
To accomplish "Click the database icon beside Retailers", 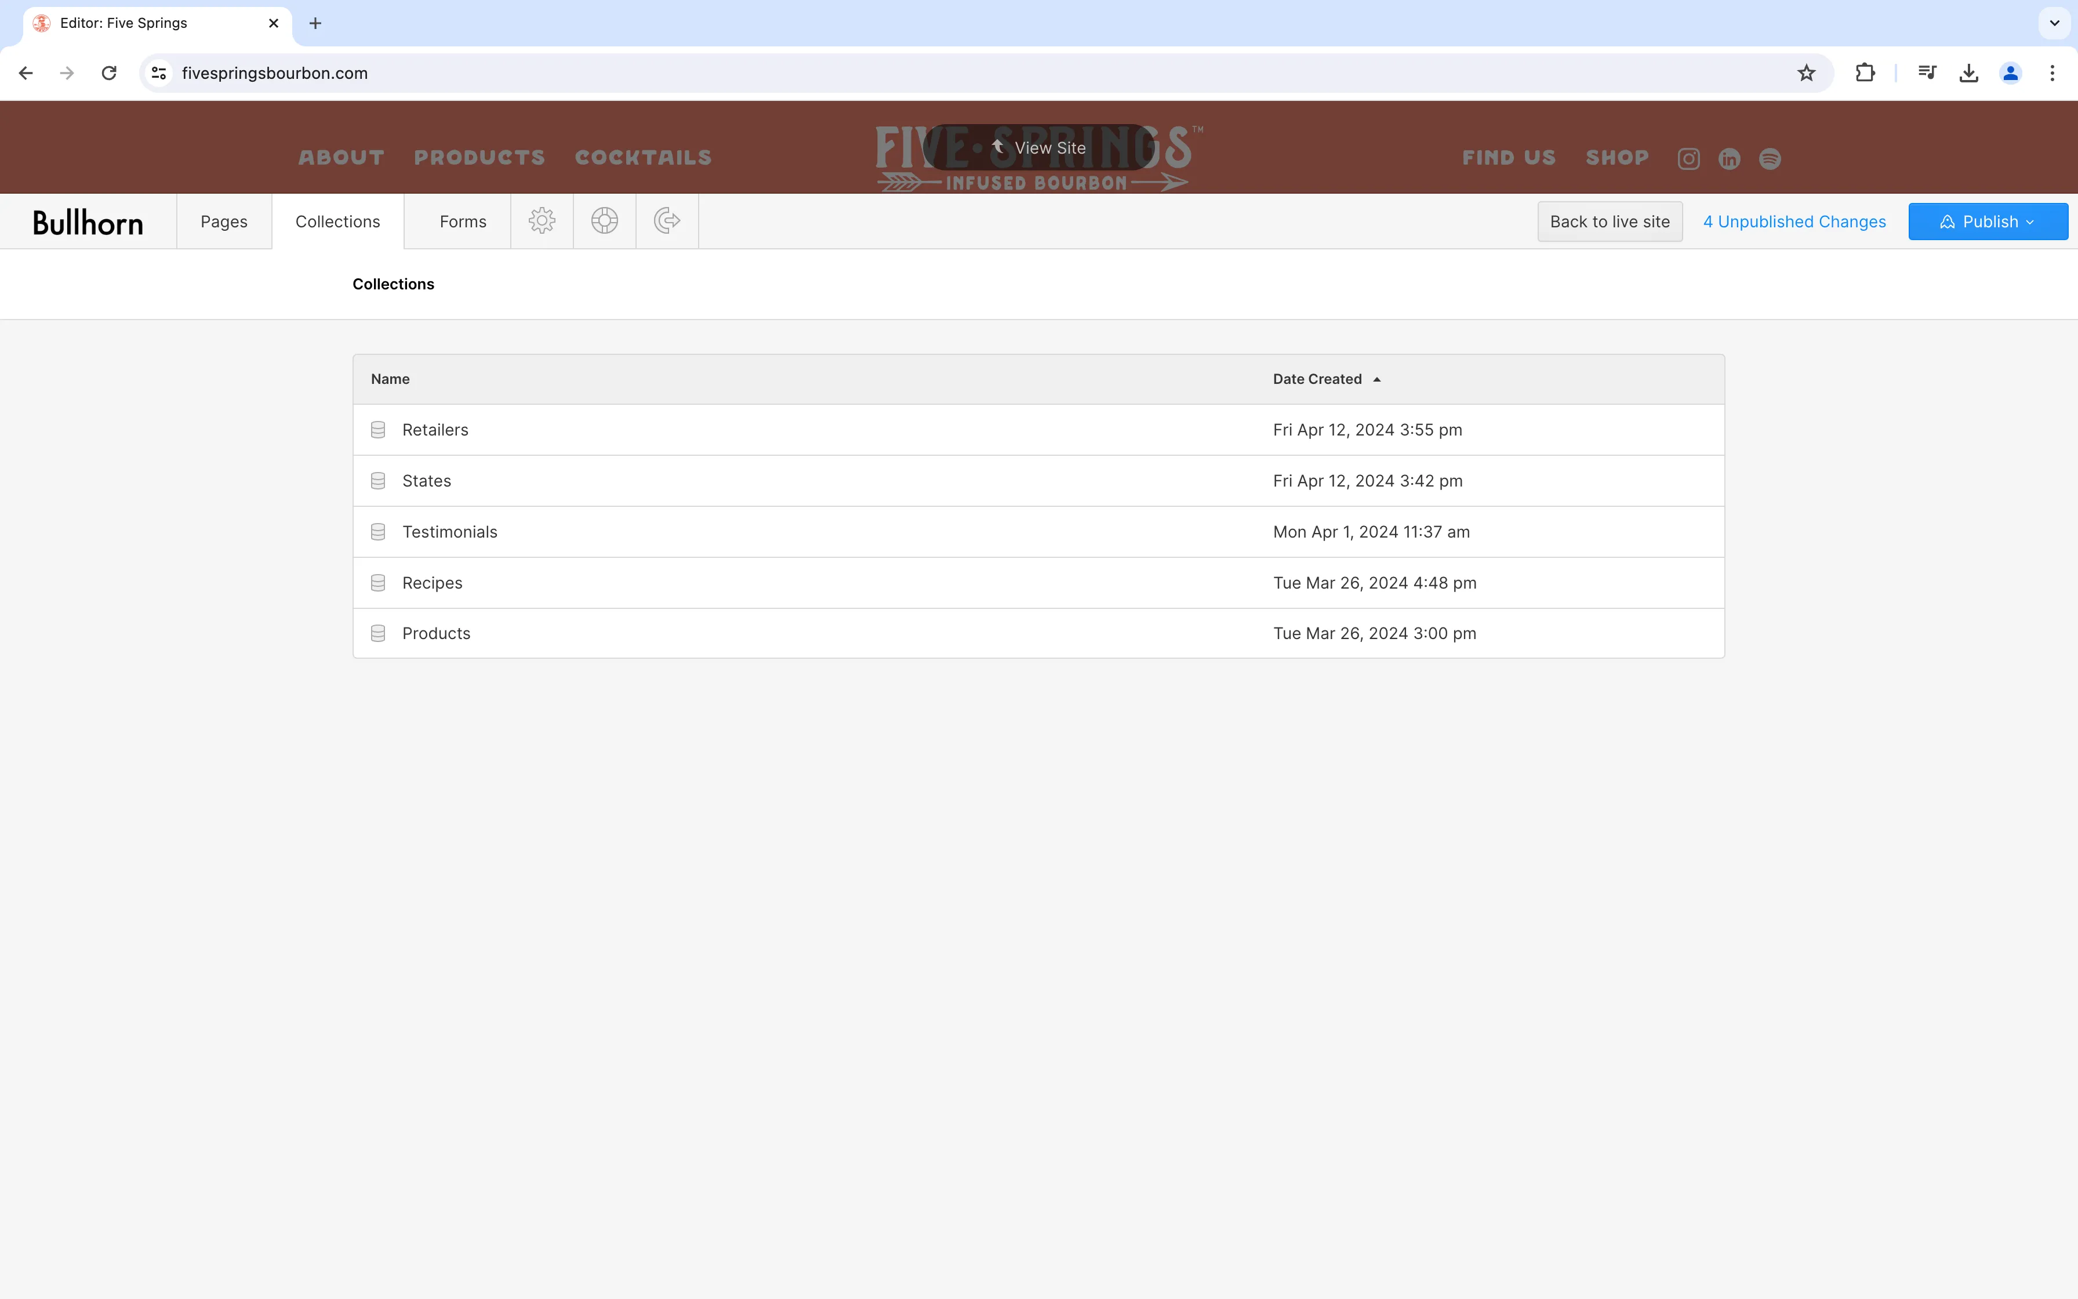I will pyautogui.click(x=378, y=430).
